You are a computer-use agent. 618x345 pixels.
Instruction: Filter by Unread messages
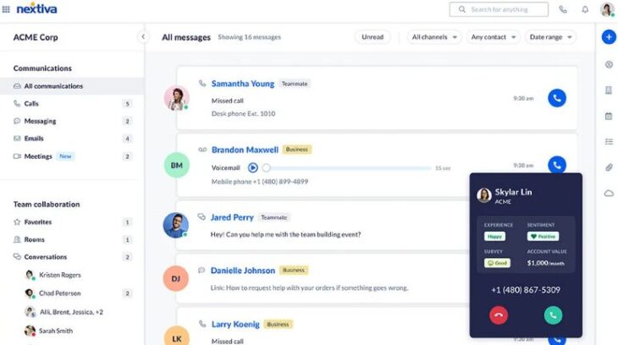tap(372, 37)
